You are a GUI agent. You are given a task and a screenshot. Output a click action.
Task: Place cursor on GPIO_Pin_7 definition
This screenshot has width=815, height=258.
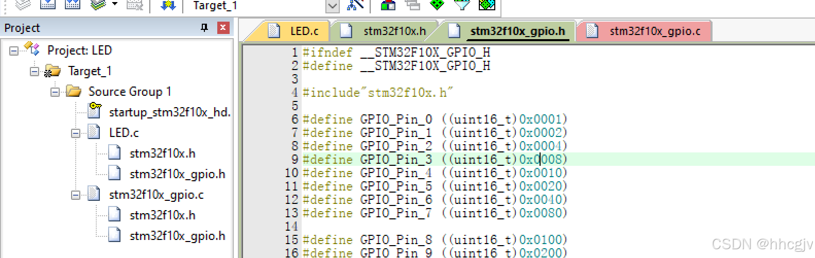click(435, 213)
